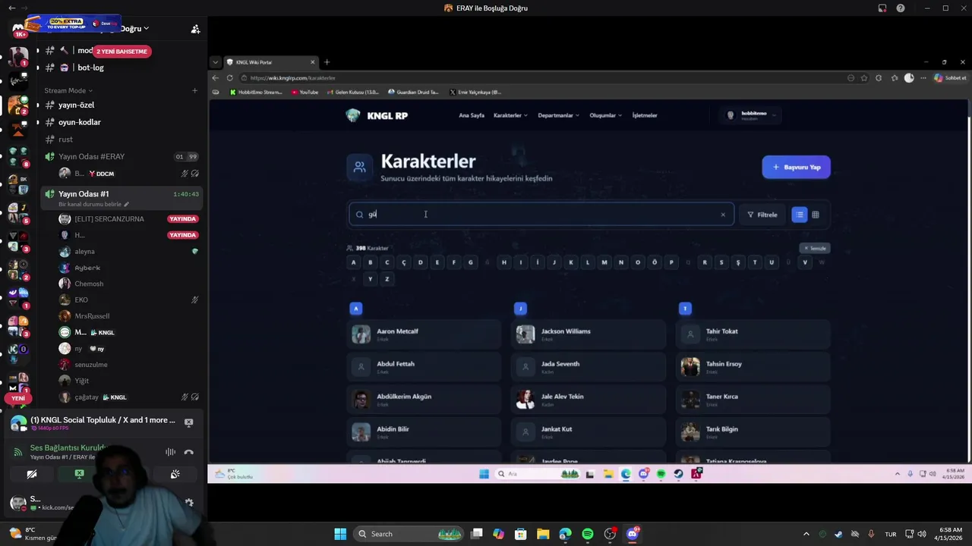Click the 2 YENİ BAHSETME mentions pill

pos(121,52)
